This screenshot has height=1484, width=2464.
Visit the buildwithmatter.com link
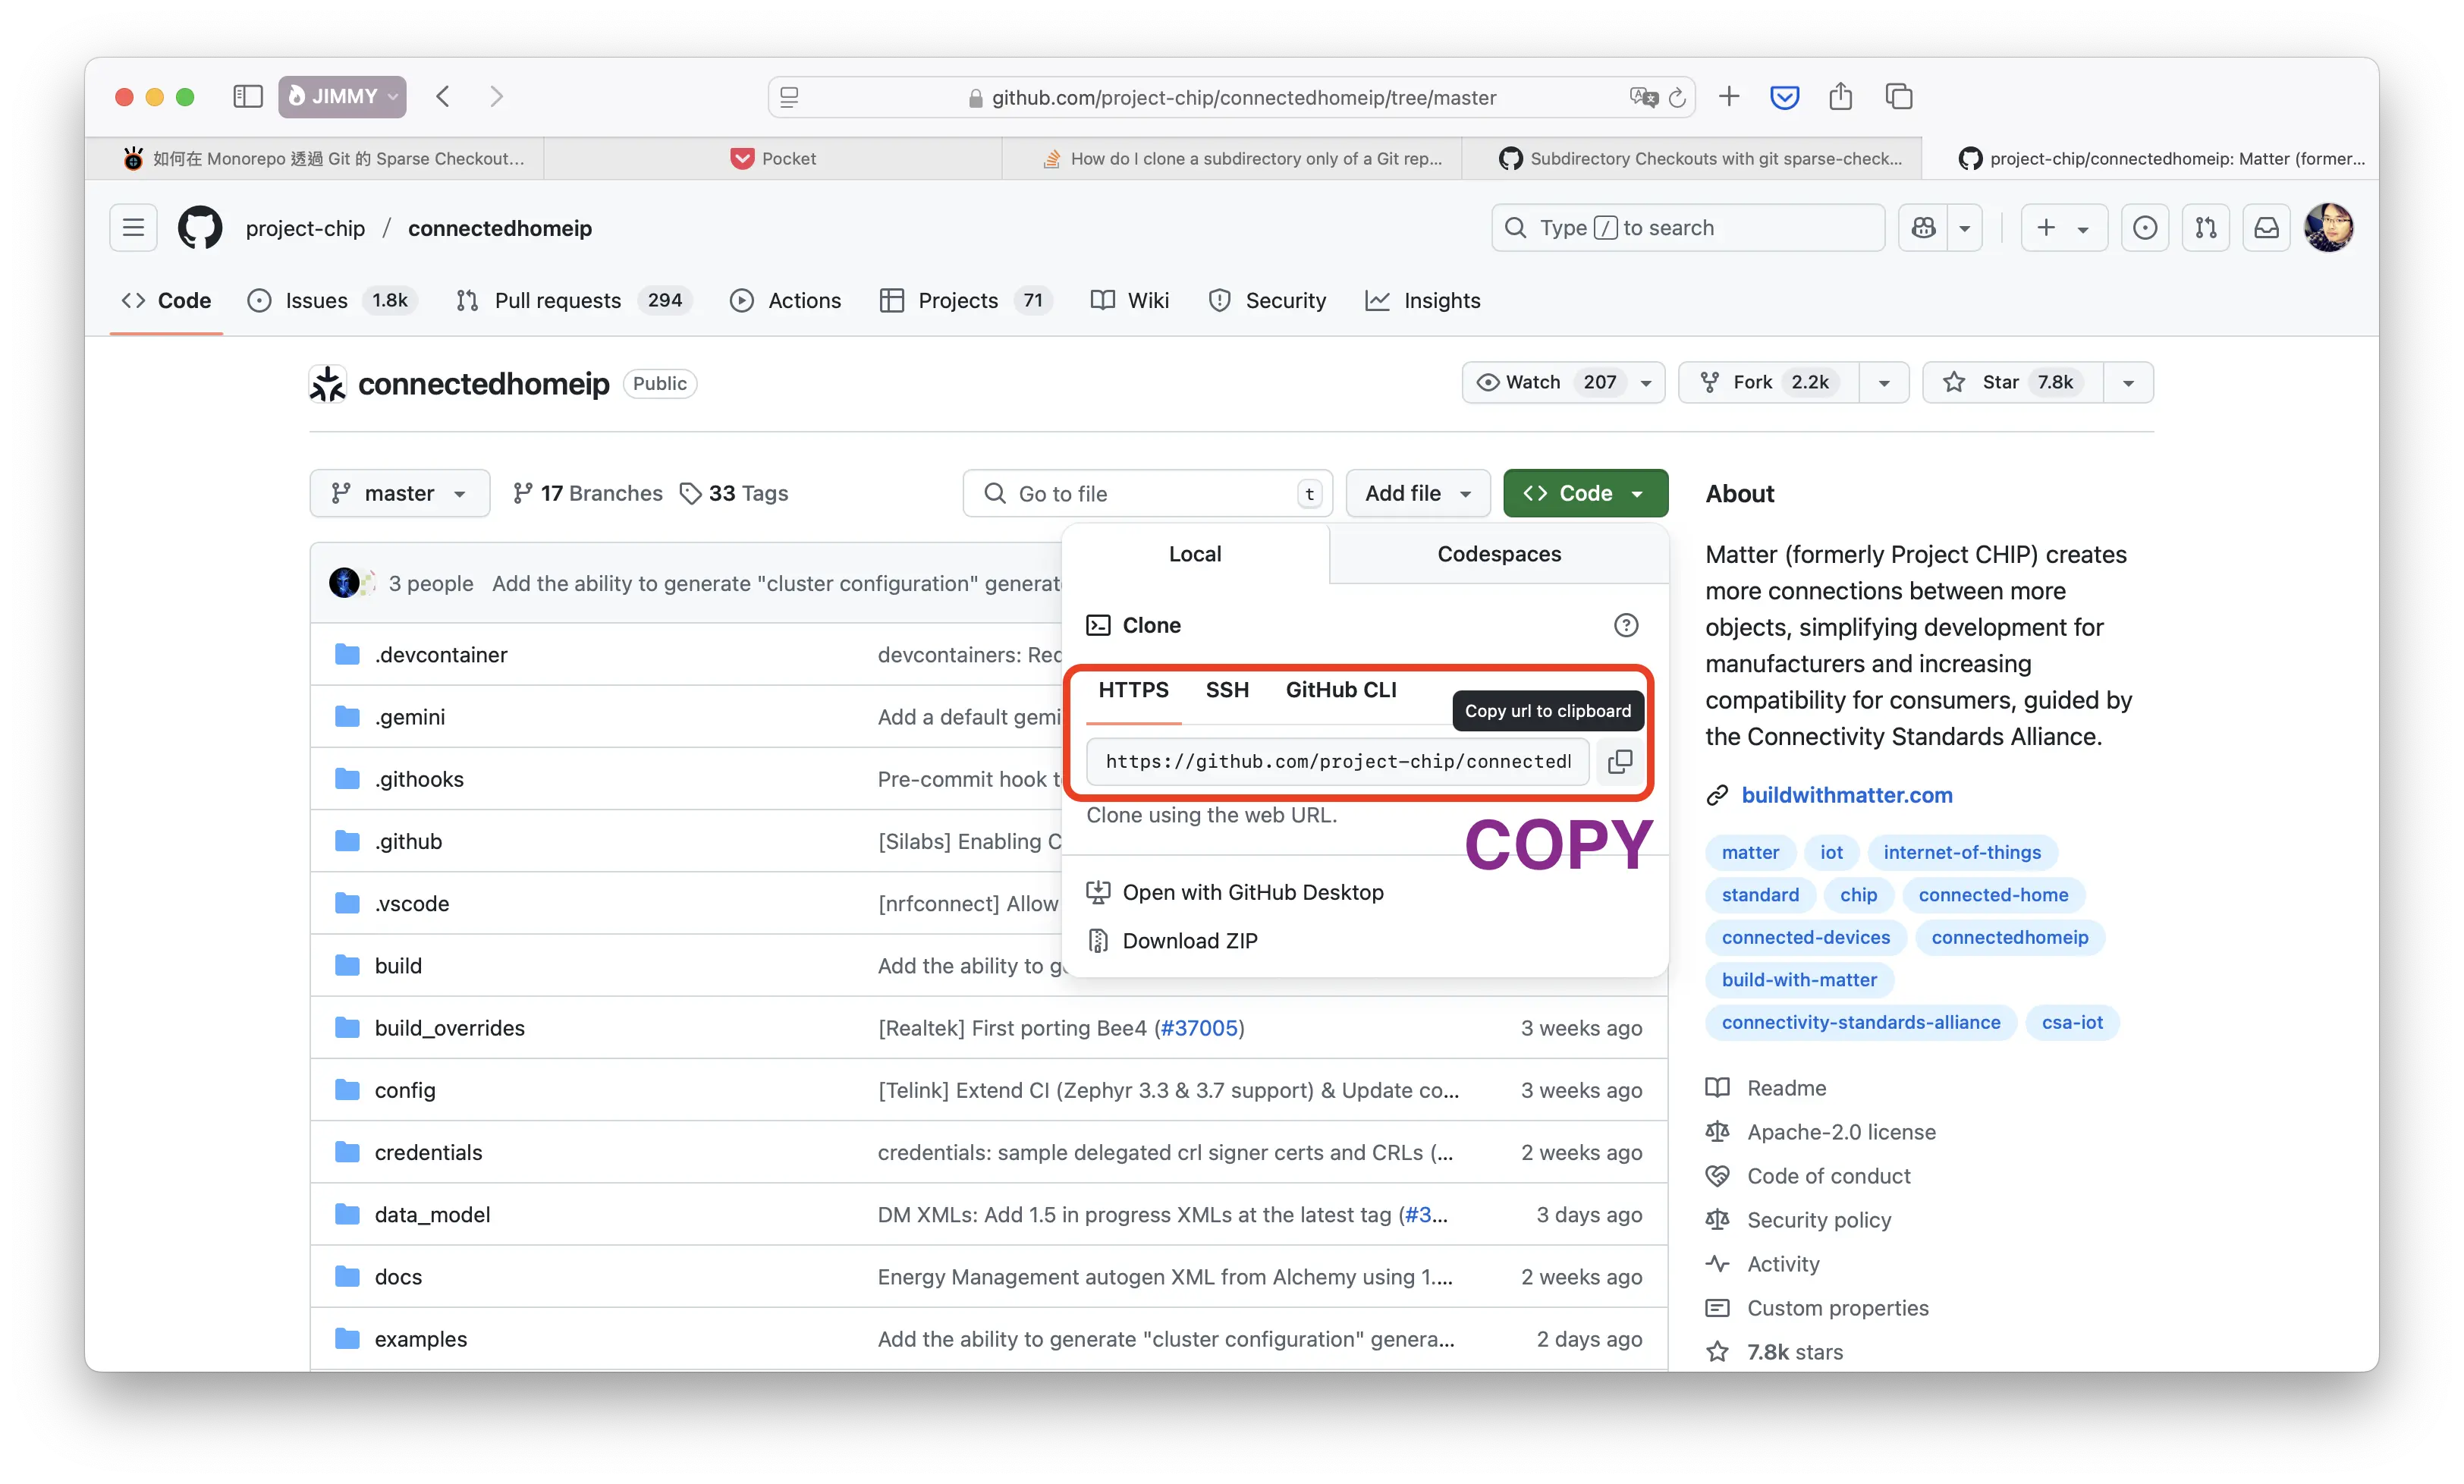(x=1846, y=795)
